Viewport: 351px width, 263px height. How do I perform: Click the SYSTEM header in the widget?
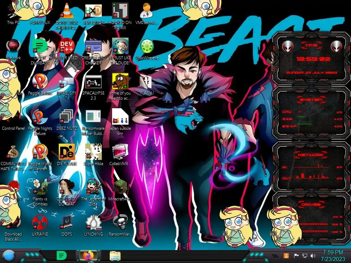[x=311, y=100]
